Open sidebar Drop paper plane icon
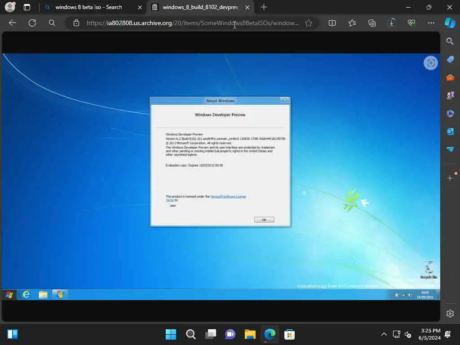 click(x=450, y=149)
